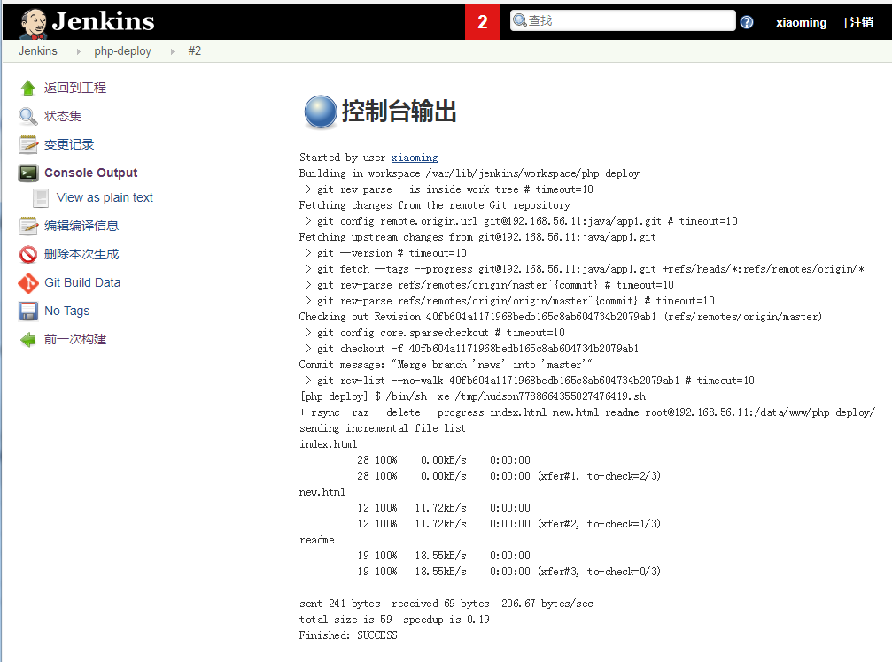Open help via the question mark icon
The width and height of the screenshot is (892, 662).
[746, 21]
